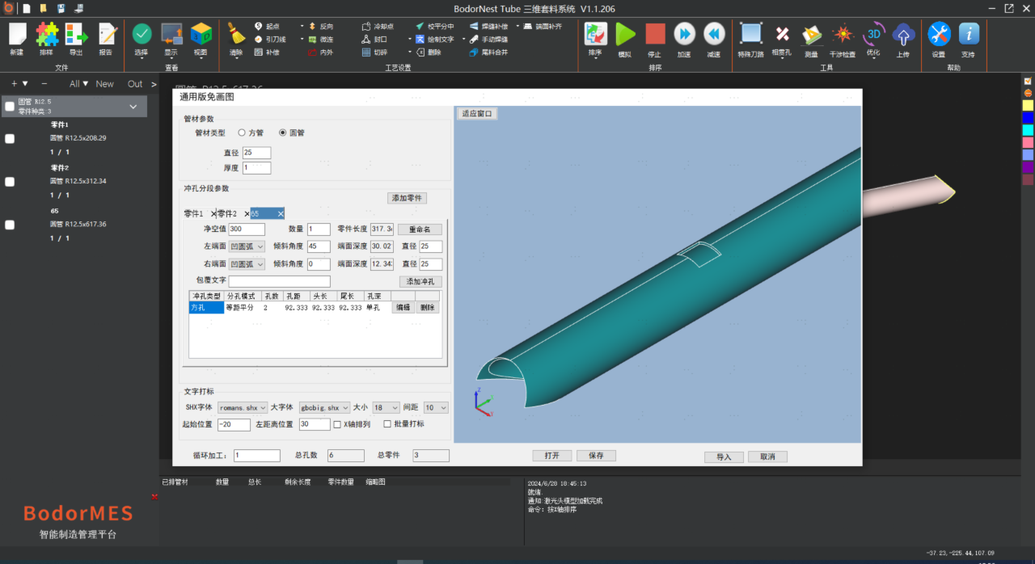Stop simulation with the 停止 red square

pyautogui.click(x=655, y=34)
